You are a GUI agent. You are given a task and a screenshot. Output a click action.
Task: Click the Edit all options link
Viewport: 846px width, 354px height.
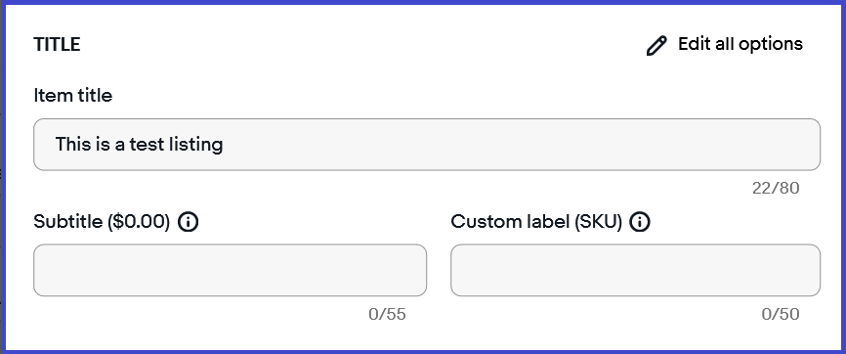coord(724,45)
